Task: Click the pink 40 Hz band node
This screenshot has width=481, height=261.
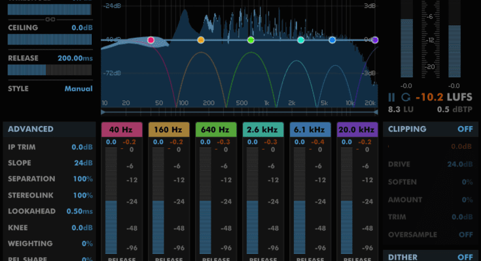Action: click(151, 40)
